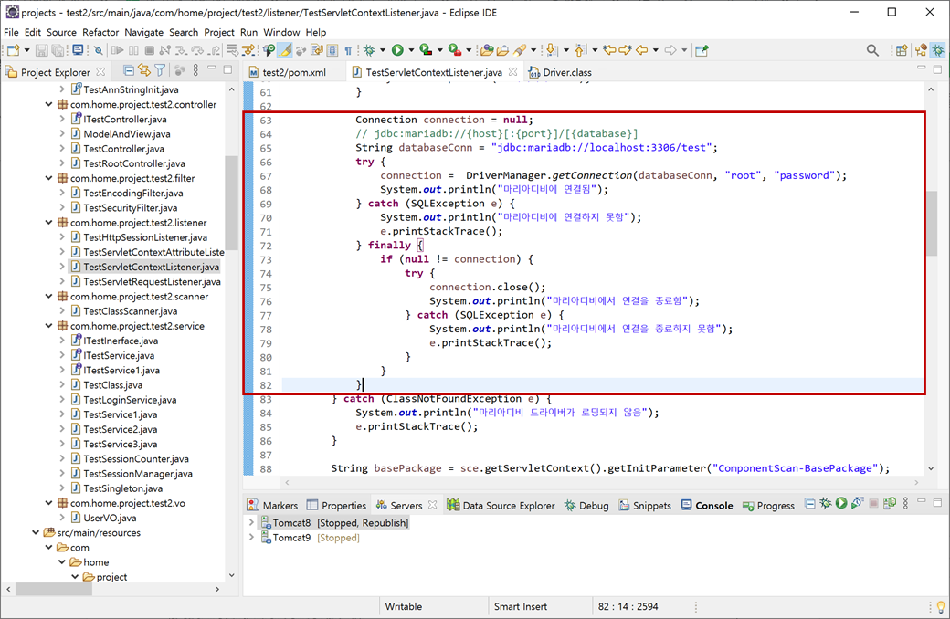Open the Run dropdown arrow
The height and width of the screenshot is (619, 950).
pyautogui.click(x=411, y=50)
